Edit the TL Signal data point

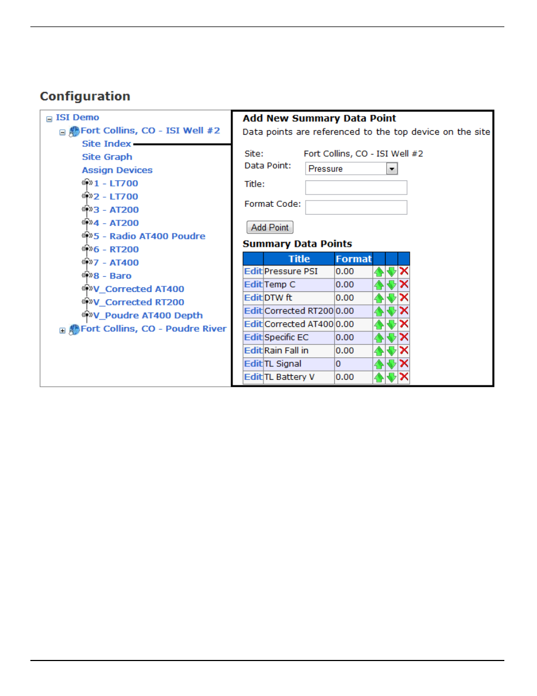click(x=253, y=364)
